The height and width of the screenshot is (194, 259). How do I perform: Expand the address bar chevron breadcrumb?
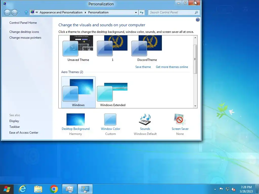[x=37, y=12]
